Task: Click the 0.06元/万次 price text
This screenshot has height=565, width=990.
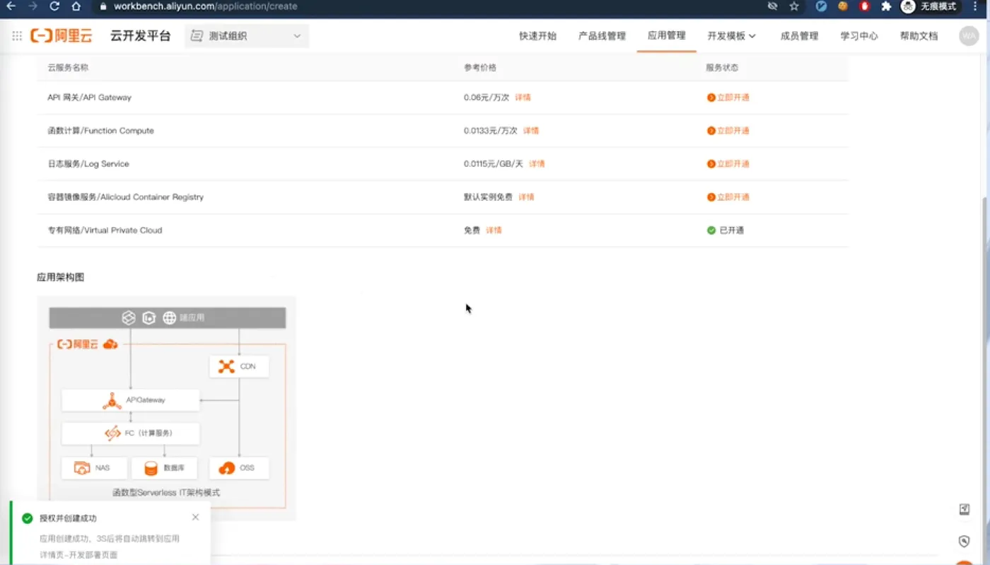Action: coord(487,98)
